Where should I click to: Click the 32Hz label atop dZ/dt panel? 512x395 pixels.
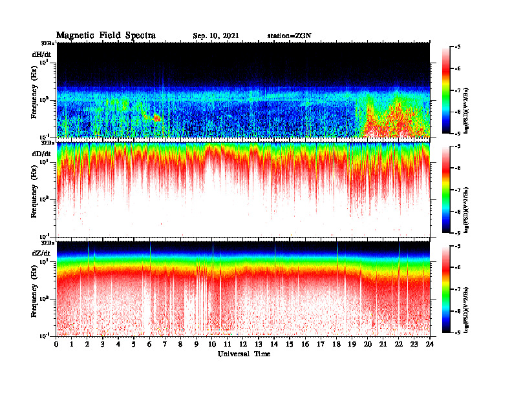click(48, 243)
